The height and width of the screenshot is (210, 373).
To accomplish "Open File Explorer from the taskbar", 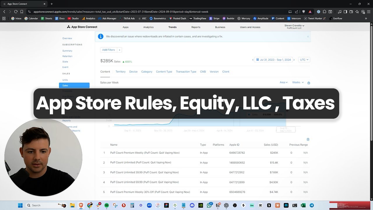I will [x=72, y=205].
